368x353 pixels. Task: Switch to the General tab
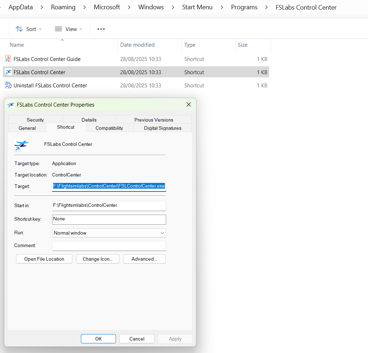tap(27, 128)
